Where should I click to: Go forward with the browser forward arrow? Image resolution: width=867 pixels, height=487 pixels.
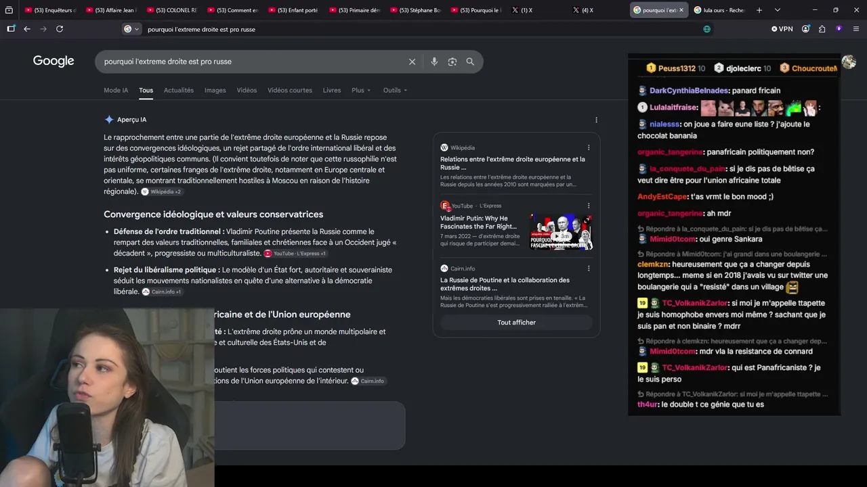[43, 29]
